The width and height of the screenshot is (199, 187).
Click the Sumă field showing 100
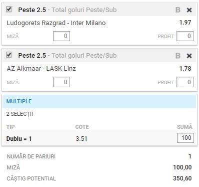pos(185,138)
